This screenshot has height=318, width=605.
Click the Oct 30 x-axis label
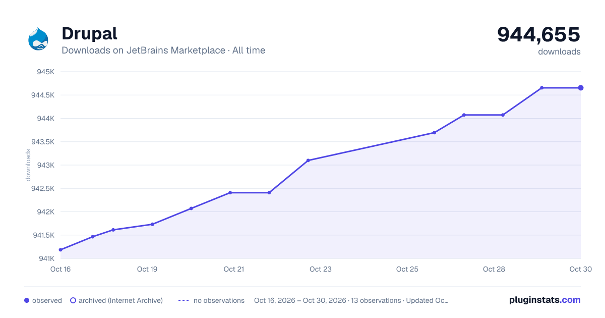(580, 269)
